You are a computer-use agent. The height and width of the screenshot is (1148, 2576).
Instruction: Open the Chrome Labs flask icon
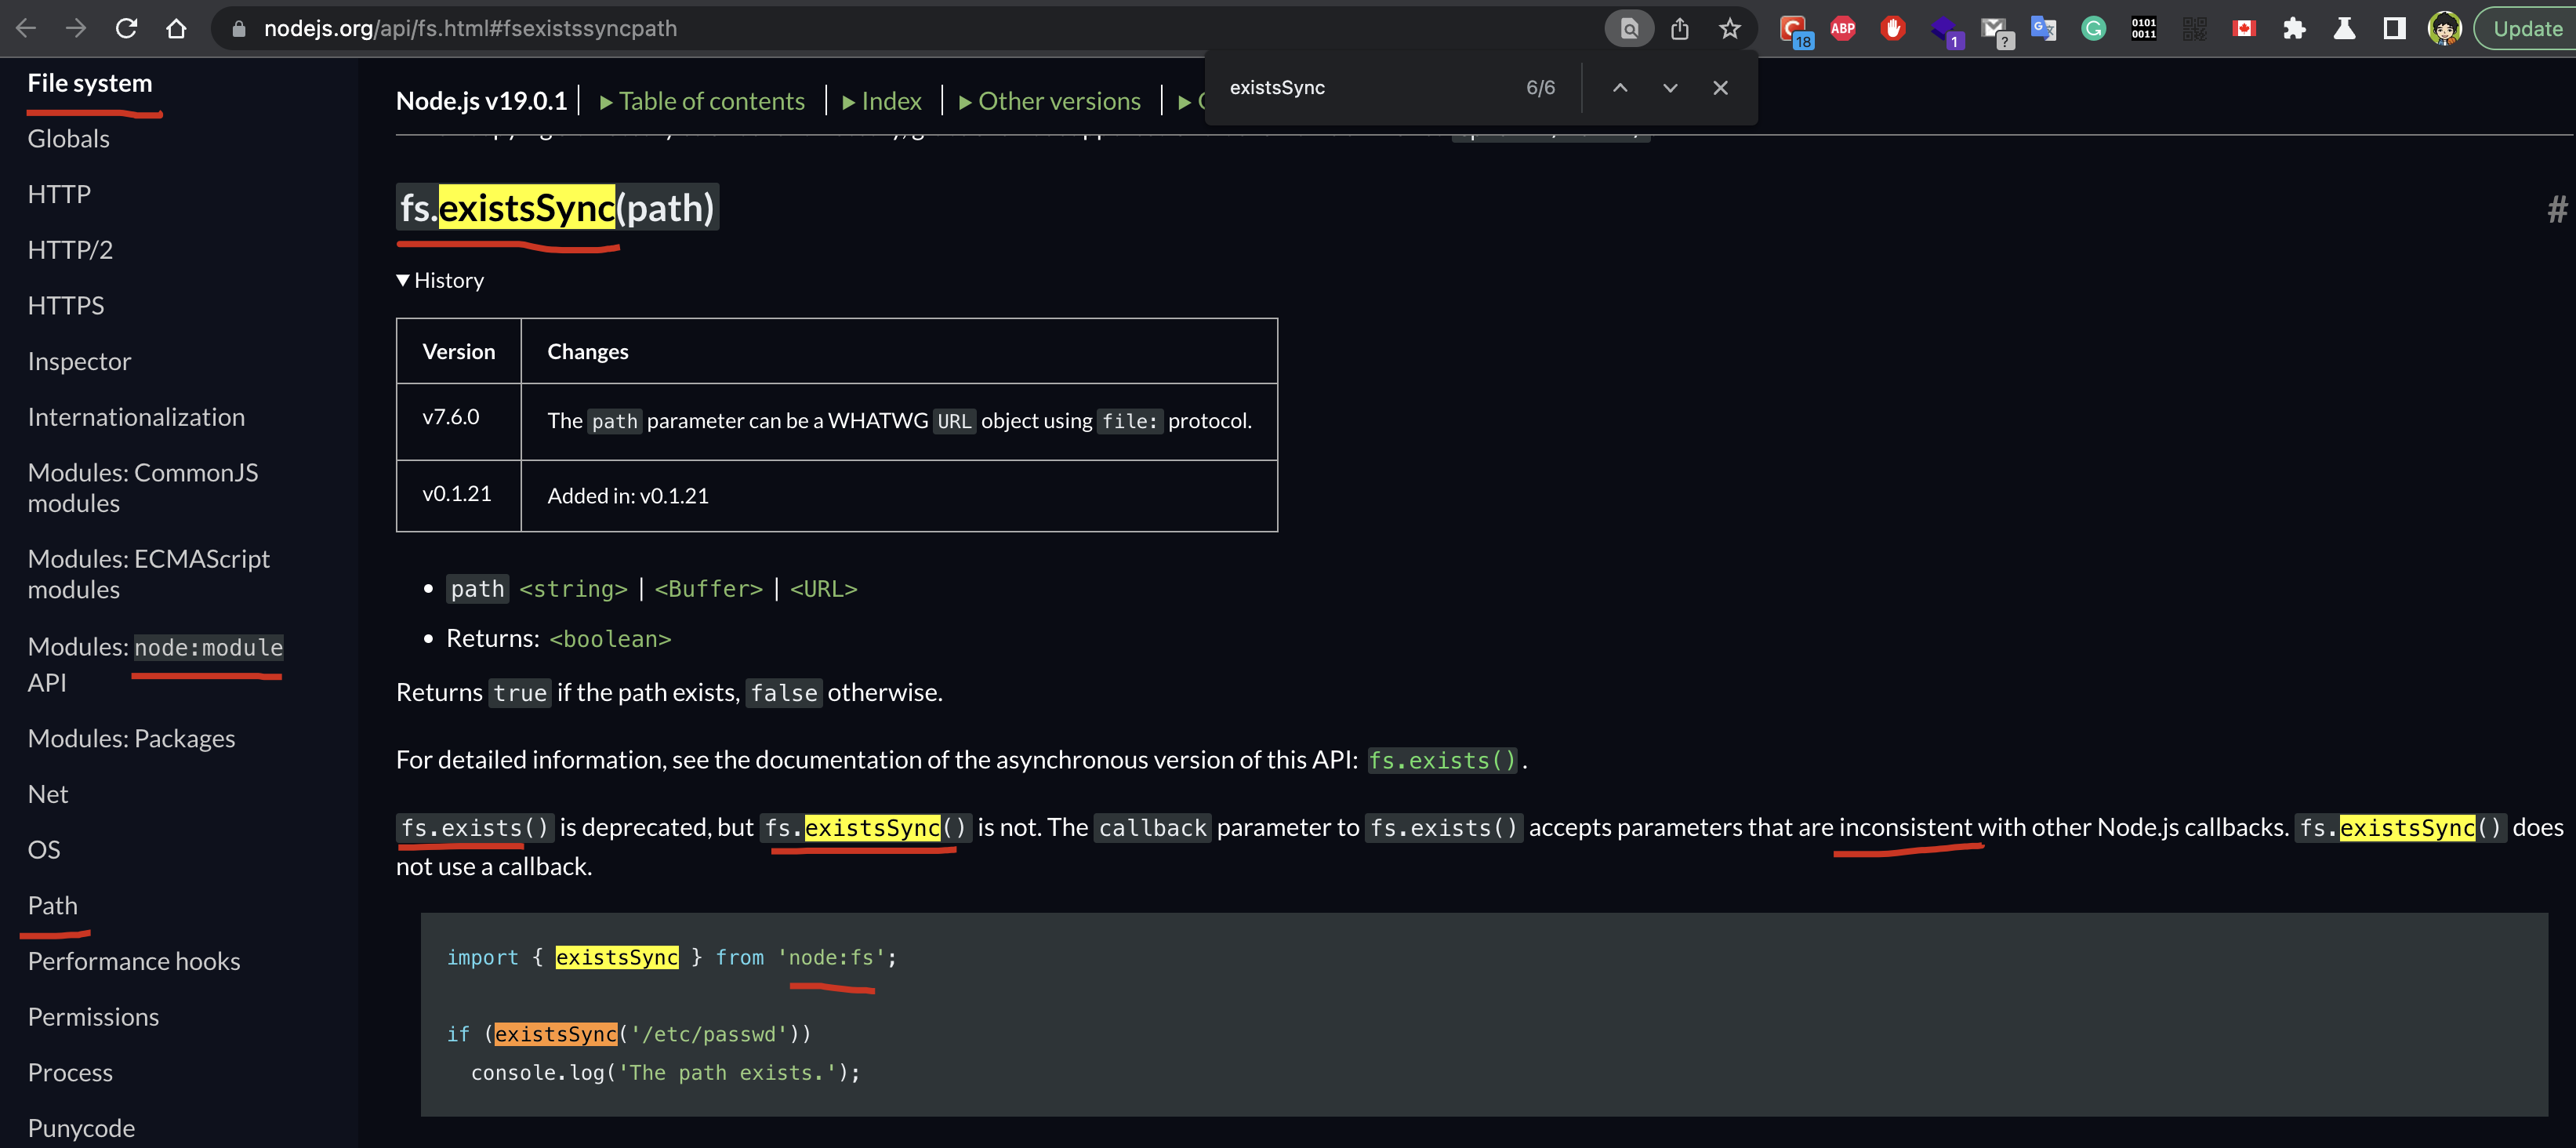coord(2344,29)
